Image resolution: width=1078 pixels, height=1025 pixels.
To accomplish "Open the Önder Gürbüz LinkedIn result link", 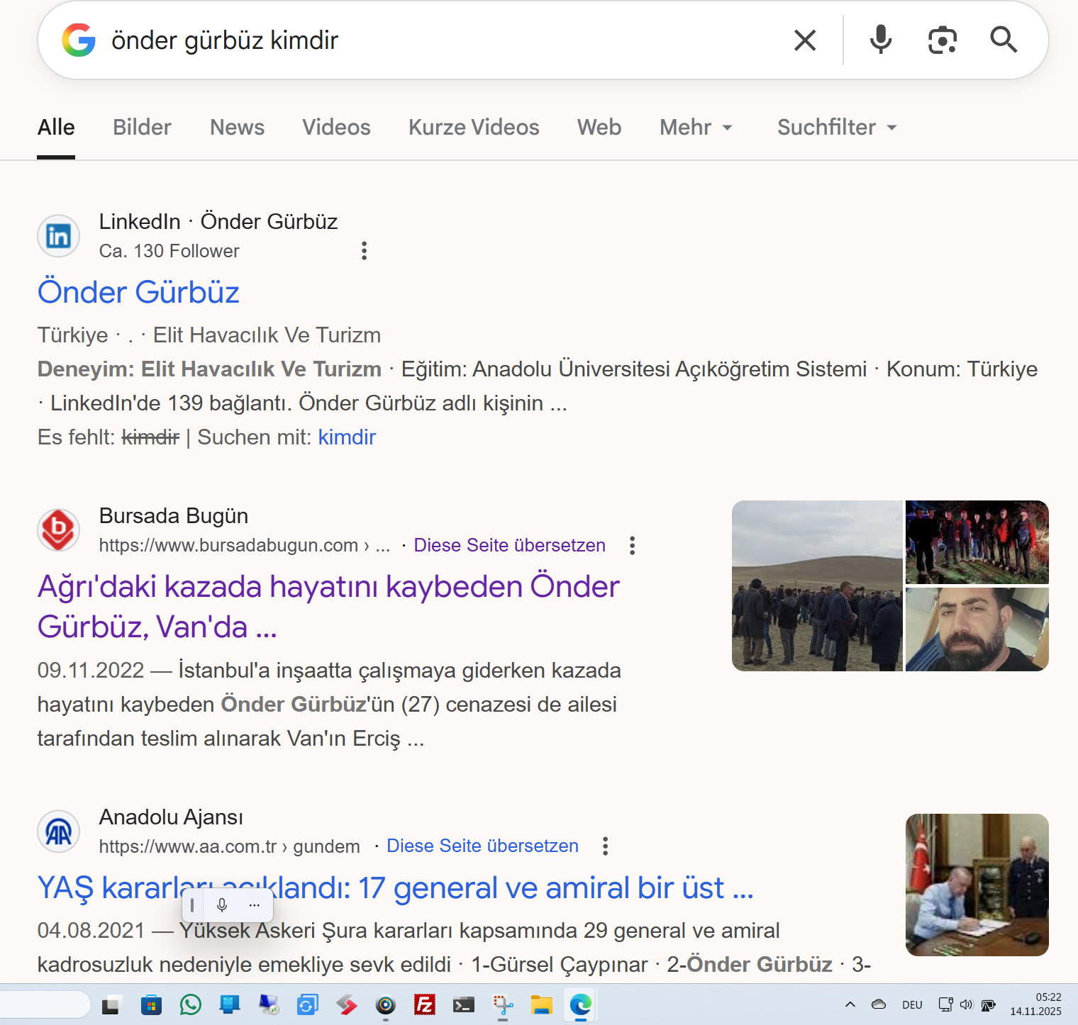I will pos(138,292).
